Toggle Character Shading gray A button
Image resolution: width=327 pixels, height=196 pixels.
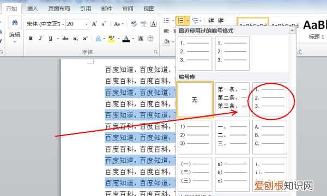coord(141,39)
